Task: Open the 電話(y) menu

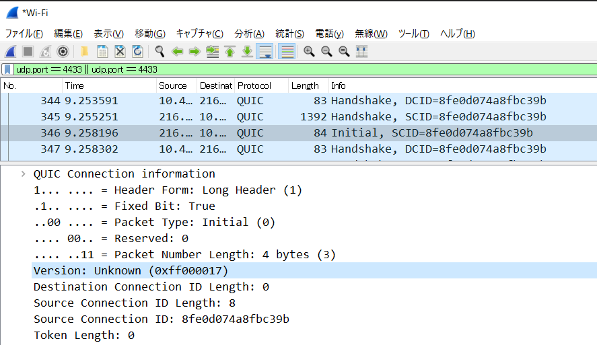Action: pyautogui.click(x=329, y=34)
